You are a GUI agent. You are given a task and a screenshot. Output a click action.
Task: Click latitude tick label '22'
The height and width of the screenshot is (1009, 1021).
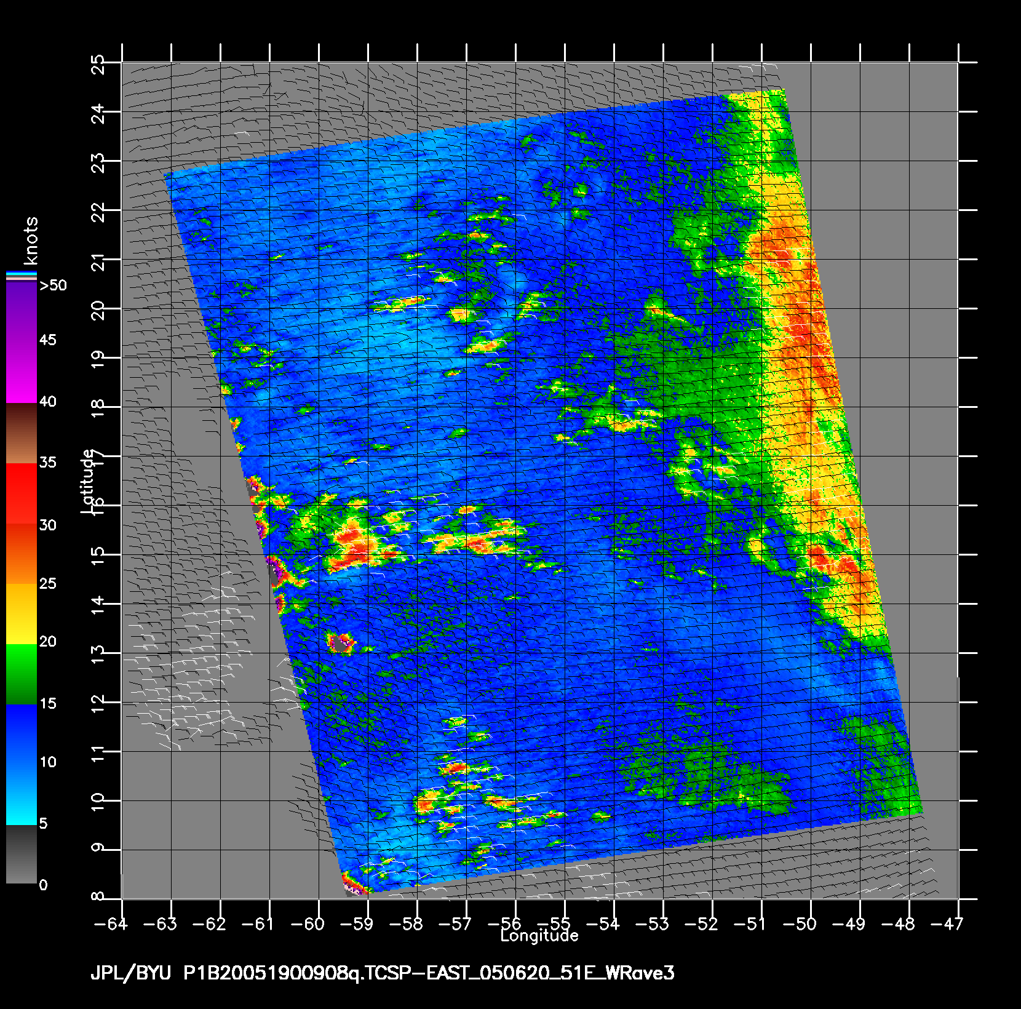(98, 212)
